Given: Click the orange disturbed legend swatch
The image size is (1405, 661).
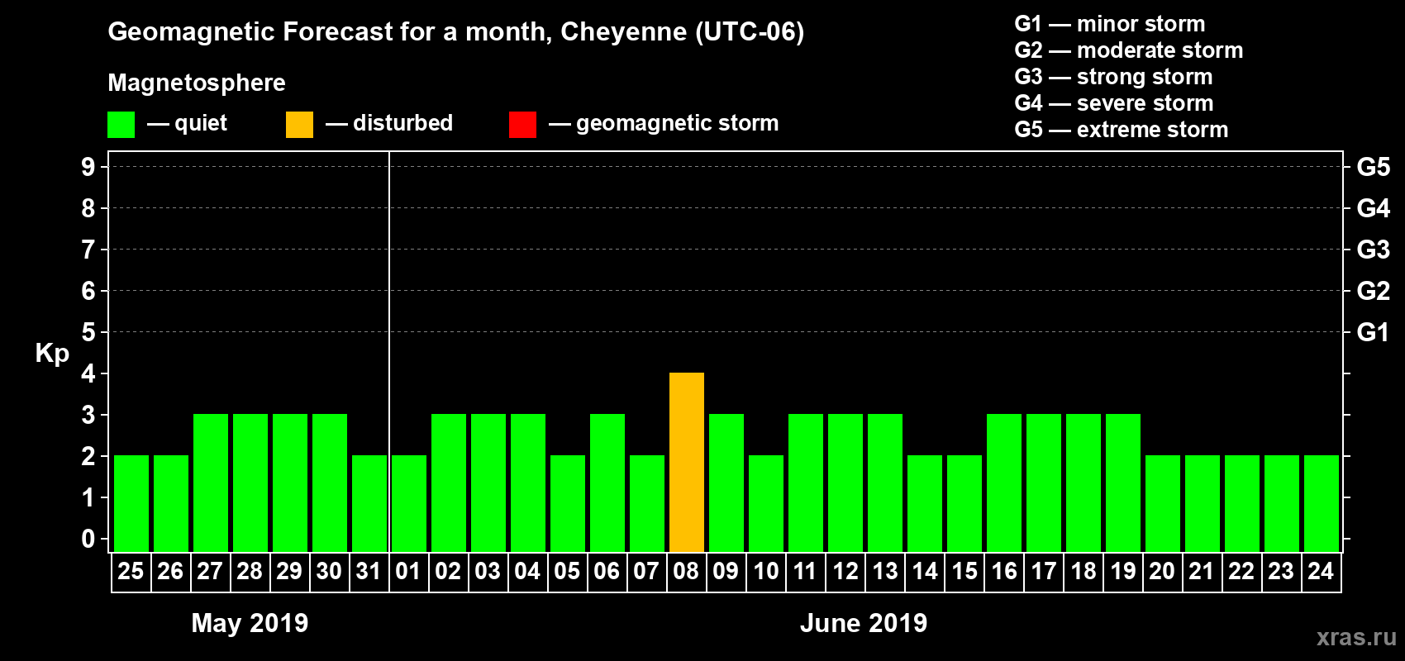Looking at the screenshot, I should tap(299, 125).
